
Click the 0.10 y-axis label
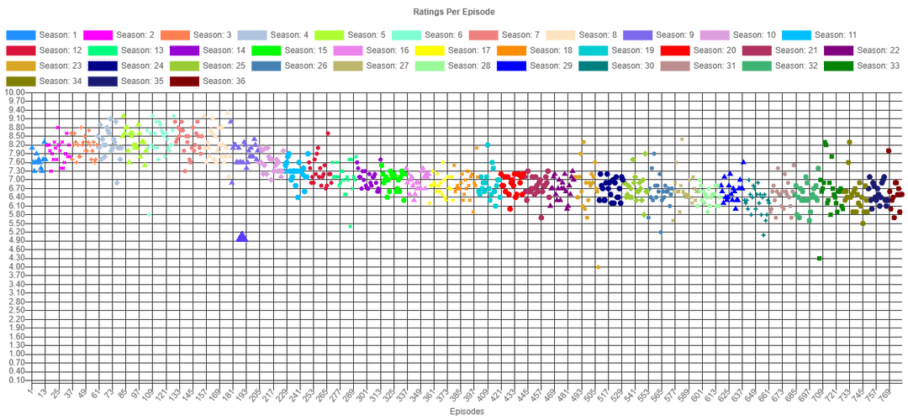point(18,380)
